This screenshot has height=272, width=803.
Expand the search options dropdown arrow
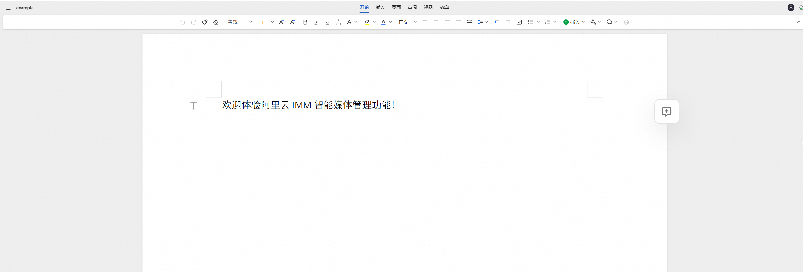(616, 22)
